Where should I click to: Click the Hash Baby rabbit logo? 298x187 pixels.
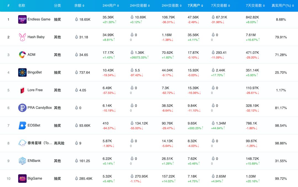(x=22, y=37)
